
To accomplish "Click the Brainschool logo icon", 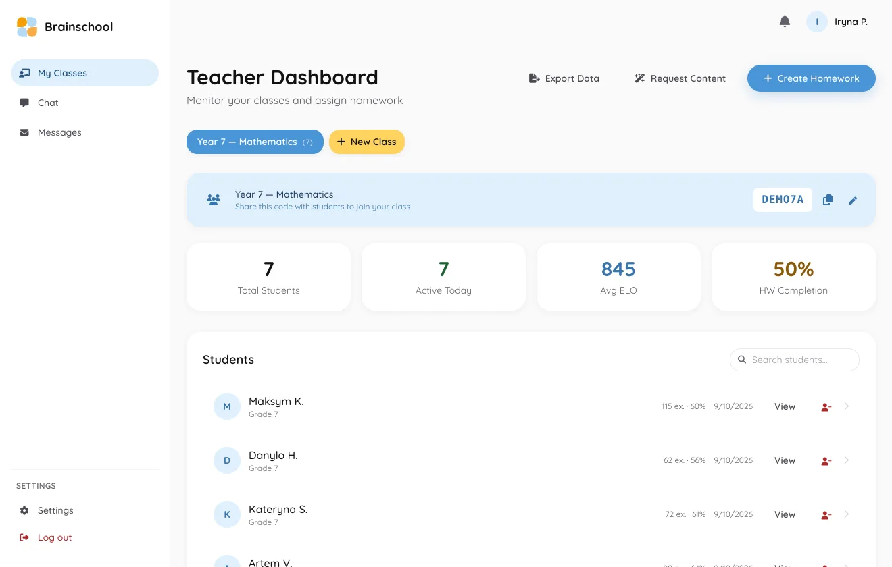I will pos(27,27).
